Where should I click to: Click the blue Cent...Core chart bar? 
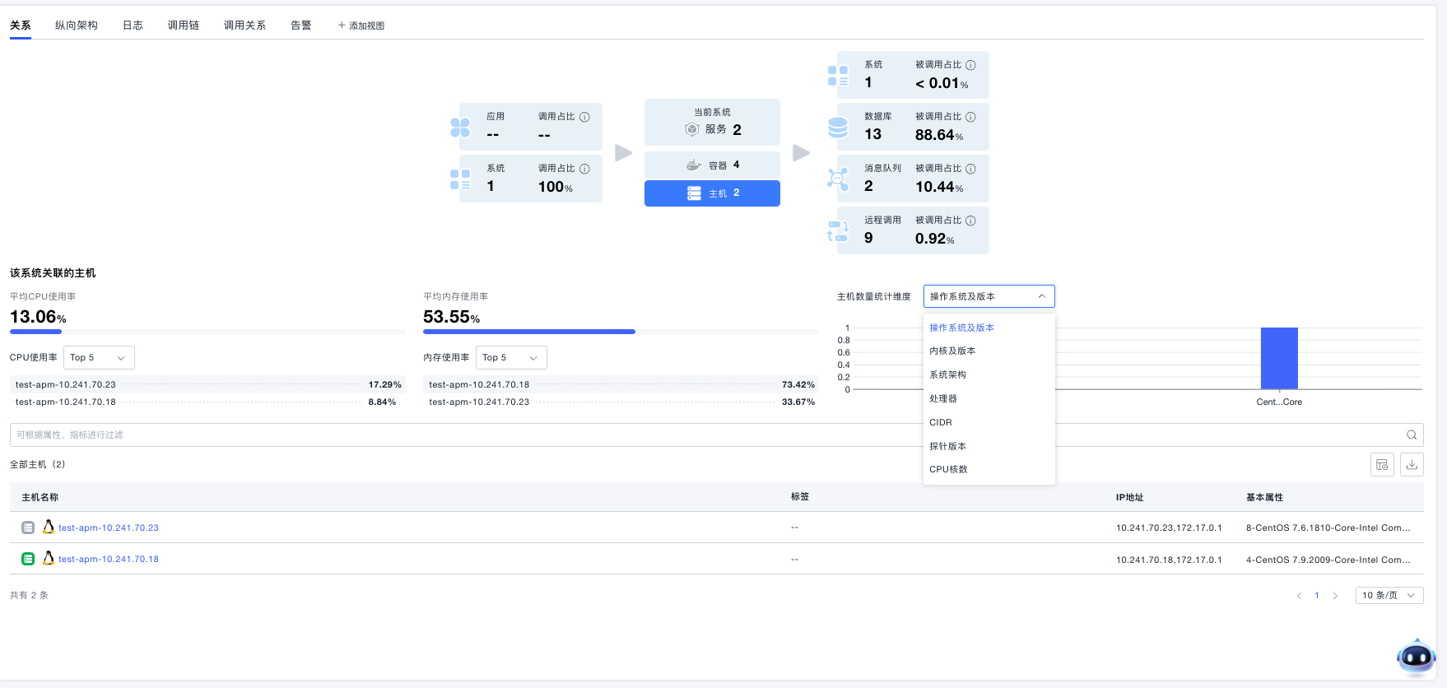1279,359
